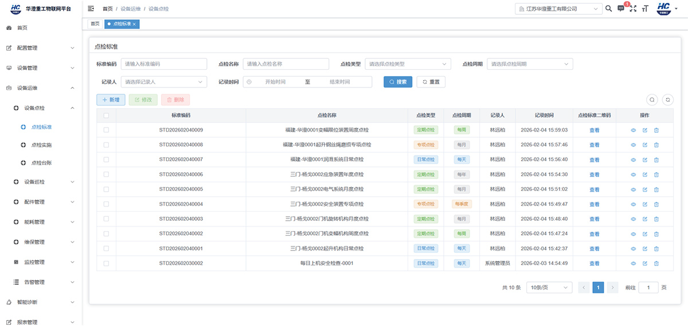This screenshot has width=688, height=326.
Task: Edit row STD202602040005 with pencil icon
Action: coord(645,189)
